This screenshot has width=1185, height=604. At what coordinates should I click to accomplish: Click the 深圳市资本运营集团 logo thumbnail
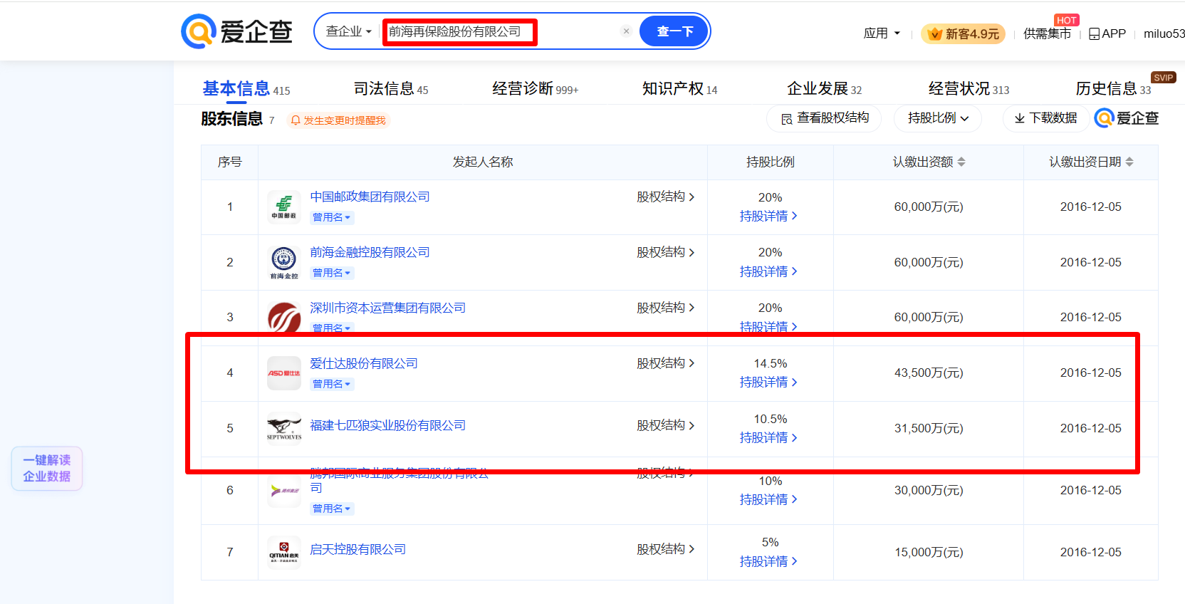pyautogui.click(x=283, y=317)
